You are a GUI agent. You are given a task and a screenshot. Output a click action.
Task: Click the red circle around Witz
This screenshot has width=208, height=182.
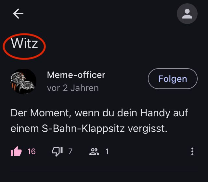(x=24, y=46)
